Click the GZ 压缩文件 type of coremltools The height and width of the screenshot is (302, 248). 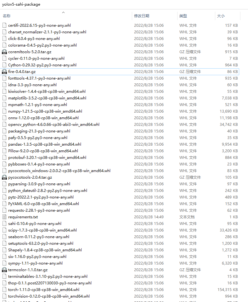coord(190,52)
